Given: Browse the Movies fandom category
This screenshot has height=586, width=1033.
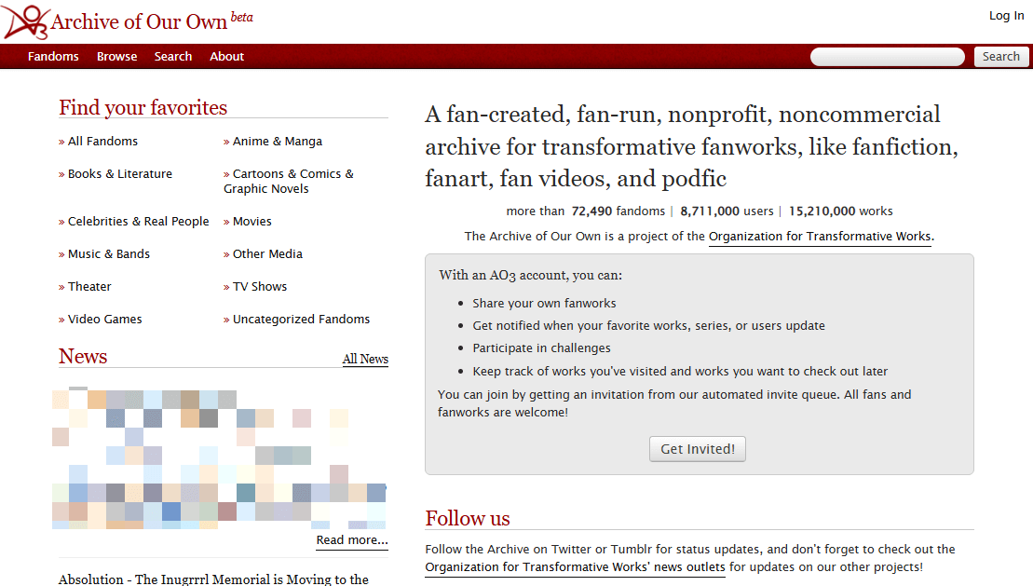Looking at the screenshot, I should point(252,221).
